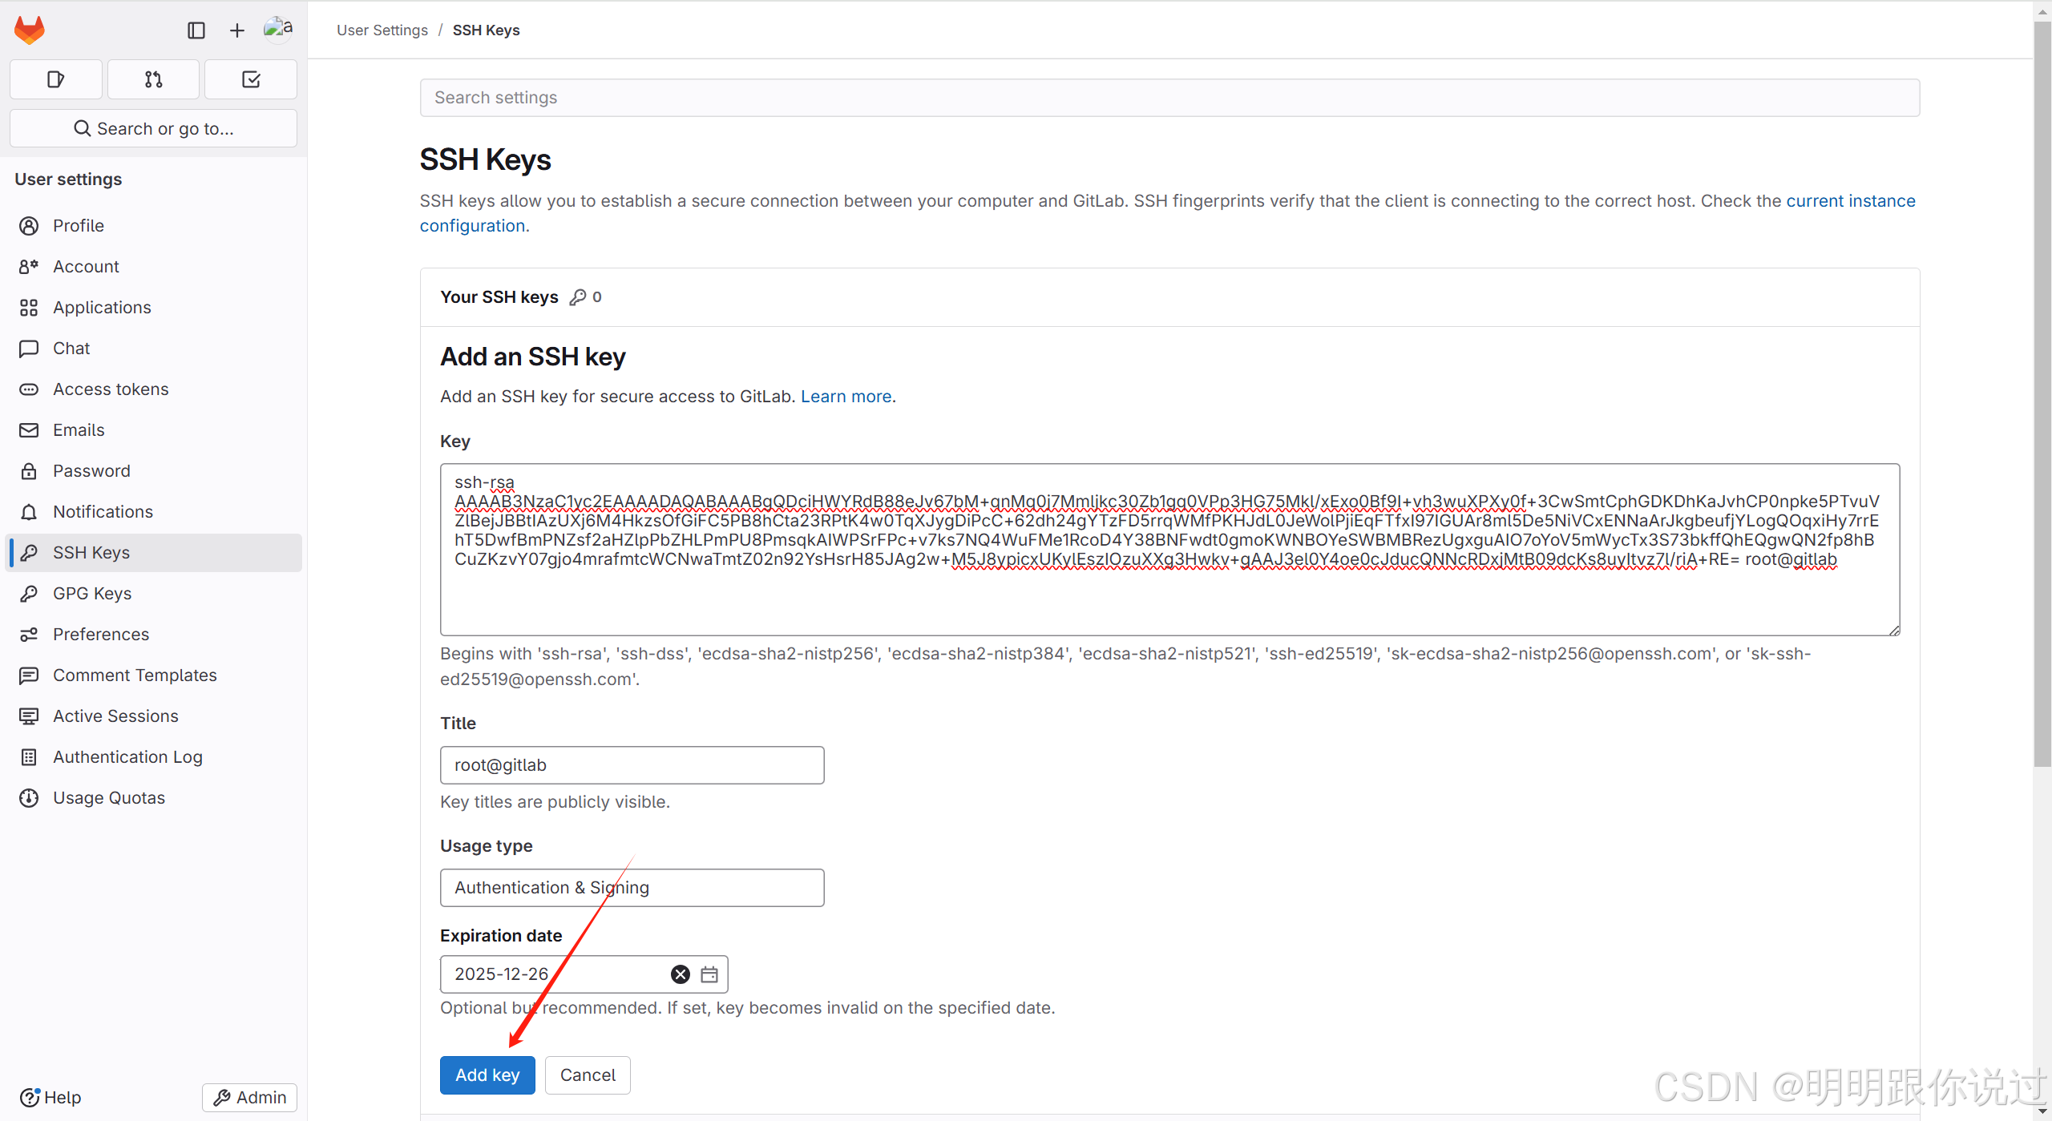Screen dimensions: 2052x1121
Task: Click inside the Key textarea
Action: (x=1169, y=550)
